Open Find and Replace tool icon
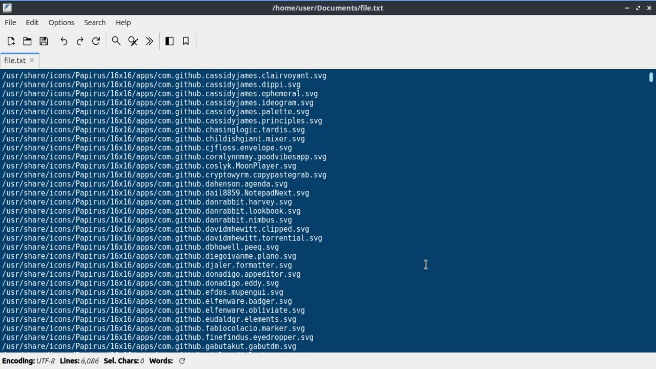 click(x=133, y=41)
